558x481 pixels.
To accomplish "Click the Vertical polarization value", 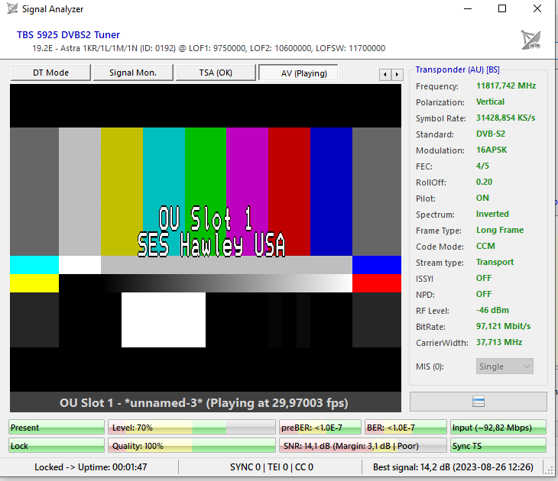I will pyautogui.click(x=491, y=102).
